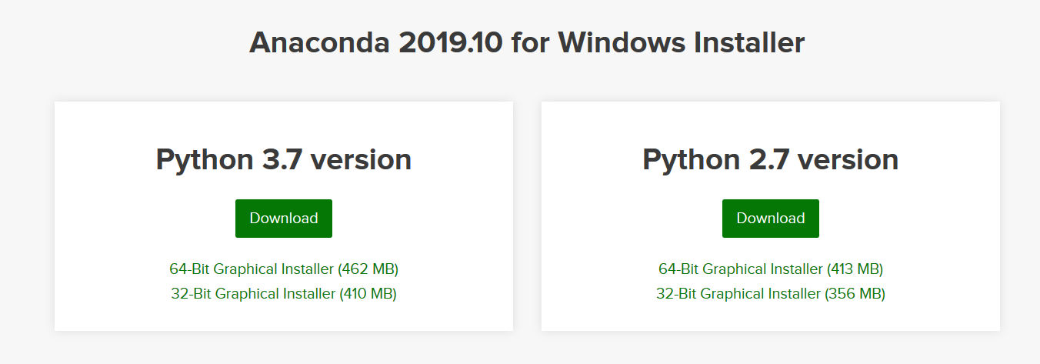Click the Python 3.7 version heading

(283, 160)
